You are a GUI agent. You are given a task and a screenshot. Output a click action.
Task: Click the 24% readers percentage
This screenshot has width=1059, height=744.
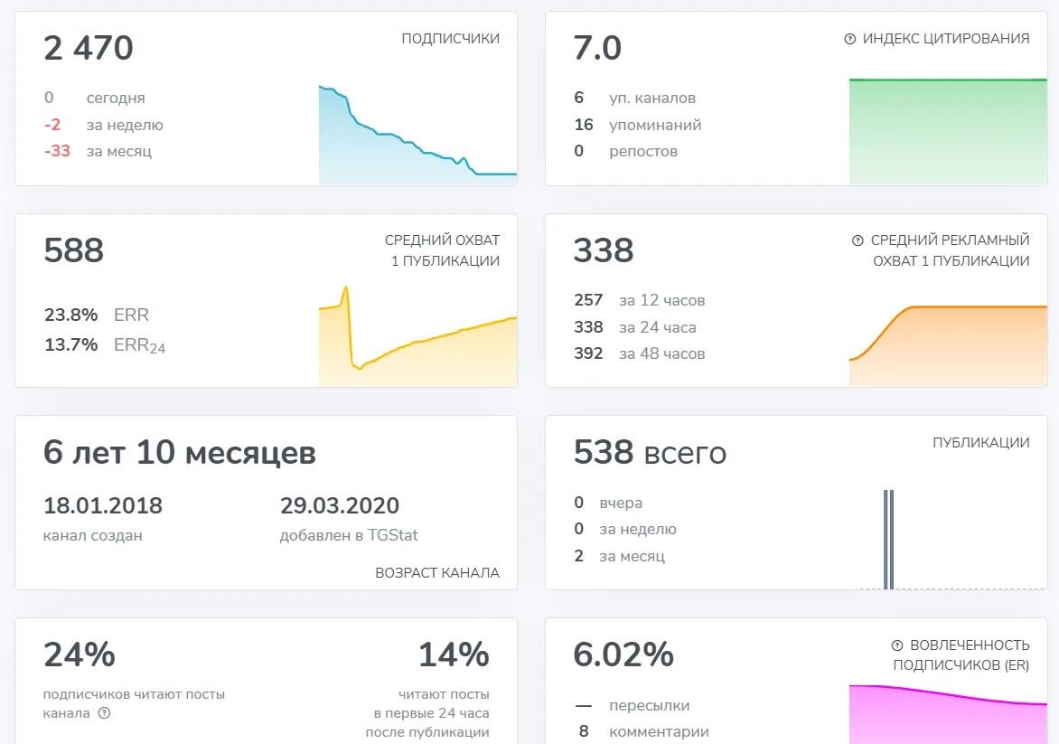[80, 655]
